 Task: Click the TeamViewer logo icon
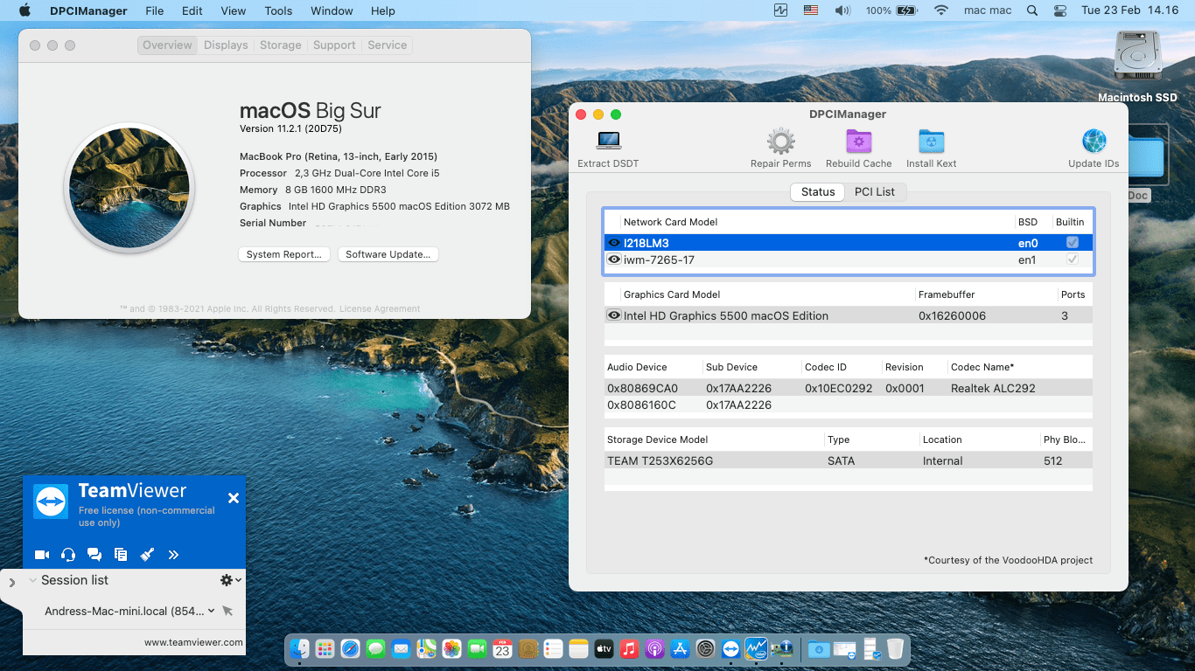51,502
